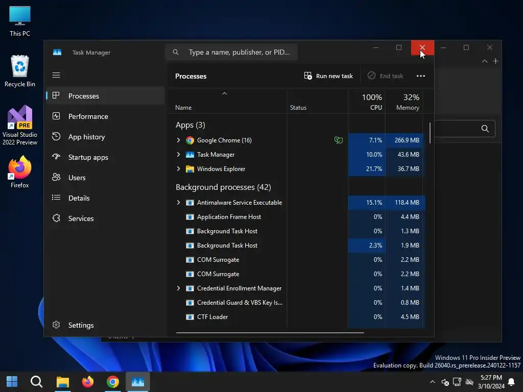Select the Application Frame Host process
The height and width of the screenshot is (392, 523).
pyautogui.click(x=297, y=216)
